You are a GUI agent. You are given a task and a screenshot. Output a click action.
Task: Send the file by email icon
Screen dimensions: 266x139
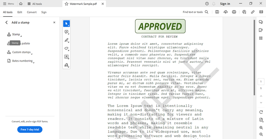(x=261, y=12)
